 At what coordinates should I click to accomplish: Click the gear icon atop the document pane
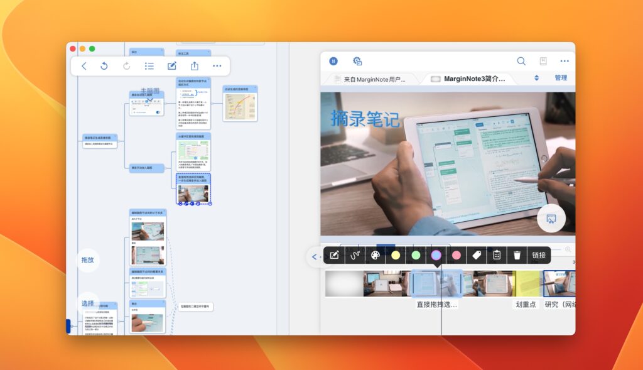click(x=358, y=61)
